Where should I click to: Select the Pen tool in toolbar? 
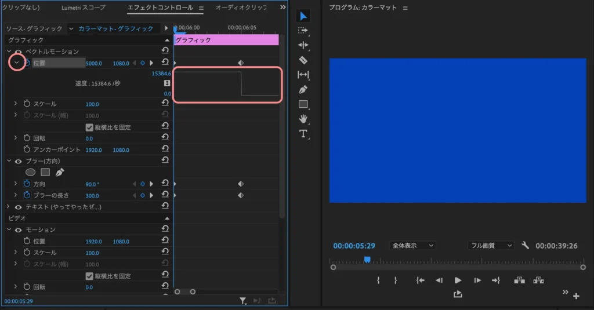tap(303, 89)
